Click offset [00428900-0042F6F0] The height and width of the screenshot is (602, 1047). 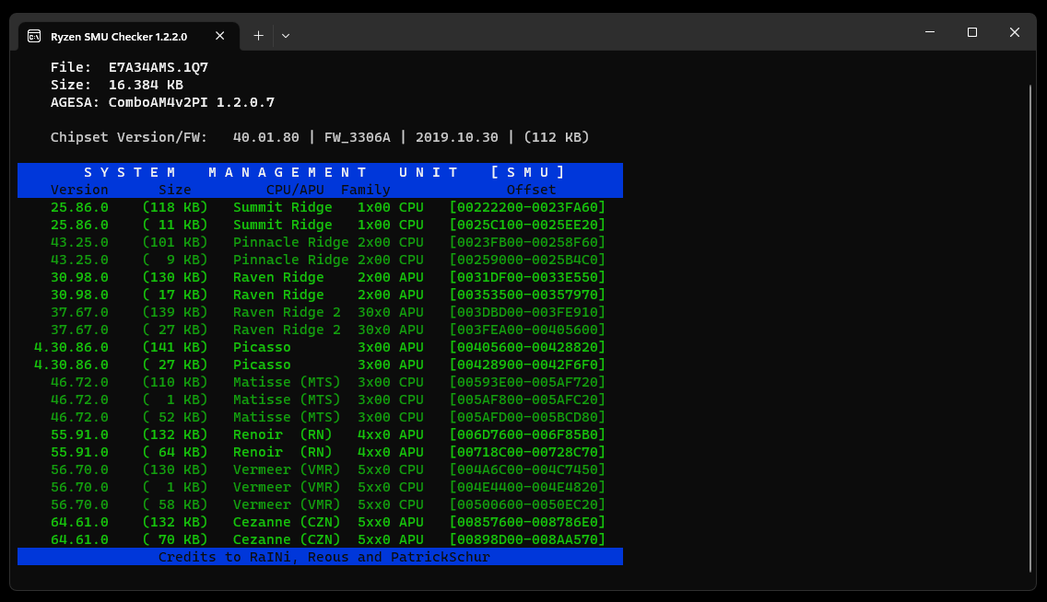pyautogui.click(x=527, y=365)
